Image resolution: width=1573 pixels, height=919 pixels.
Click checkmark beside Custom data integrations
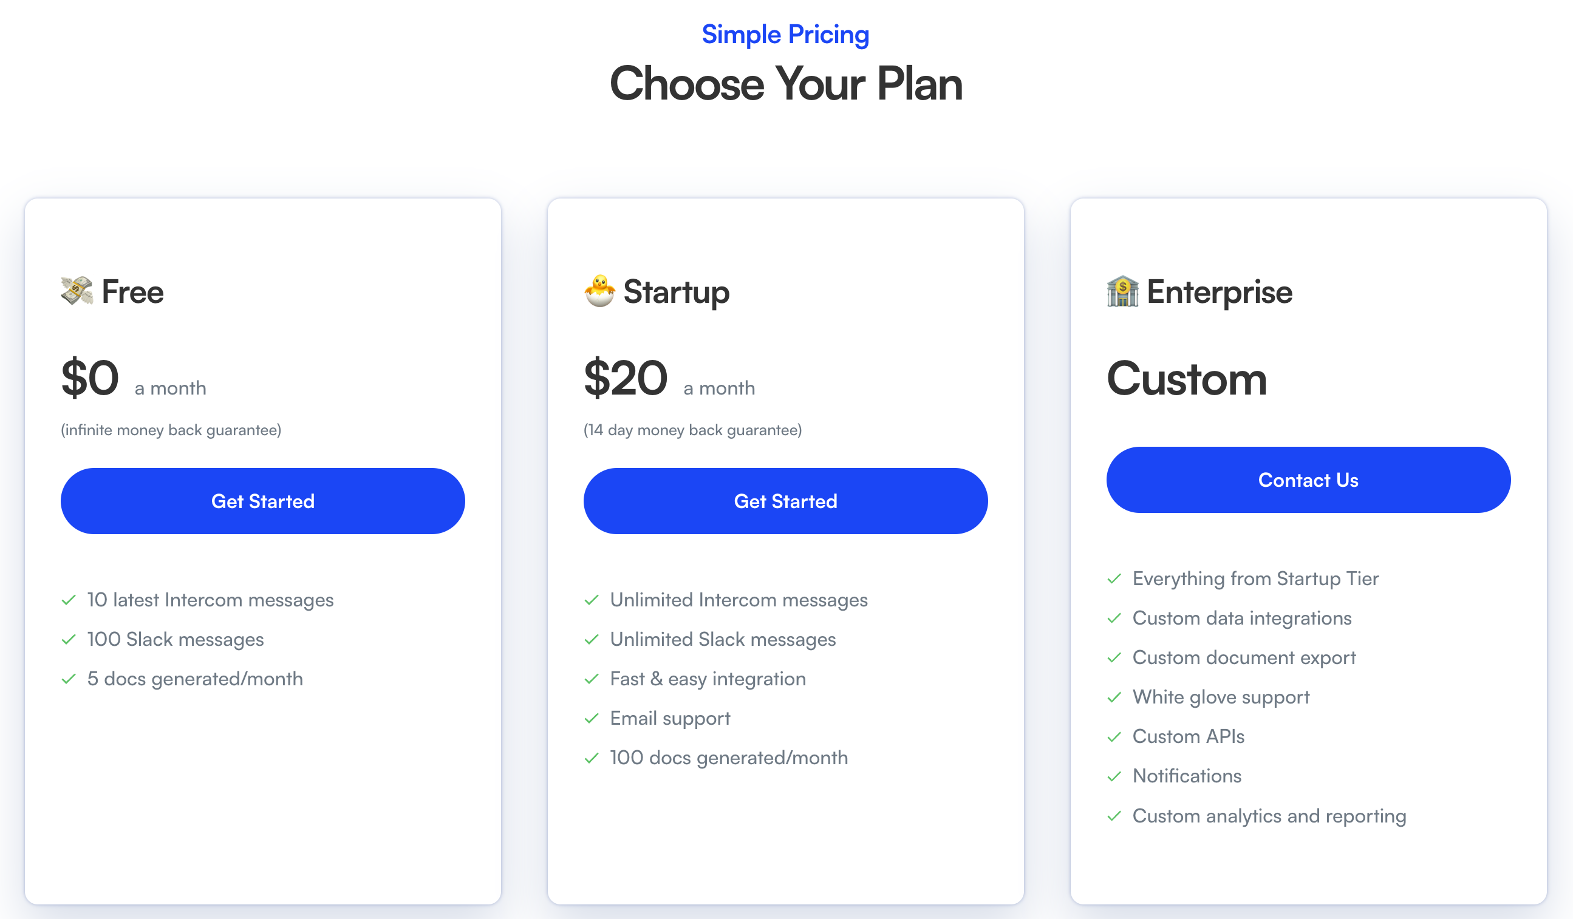1114,619
